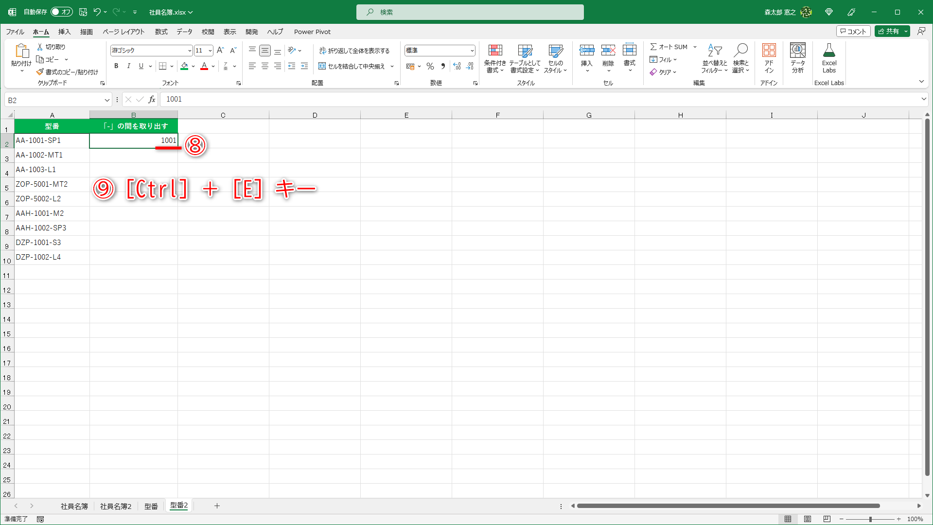Toggle middle vertical alignment
This screenshot has width=933, height=525.
pyautogui.click(x=265, y=50)
